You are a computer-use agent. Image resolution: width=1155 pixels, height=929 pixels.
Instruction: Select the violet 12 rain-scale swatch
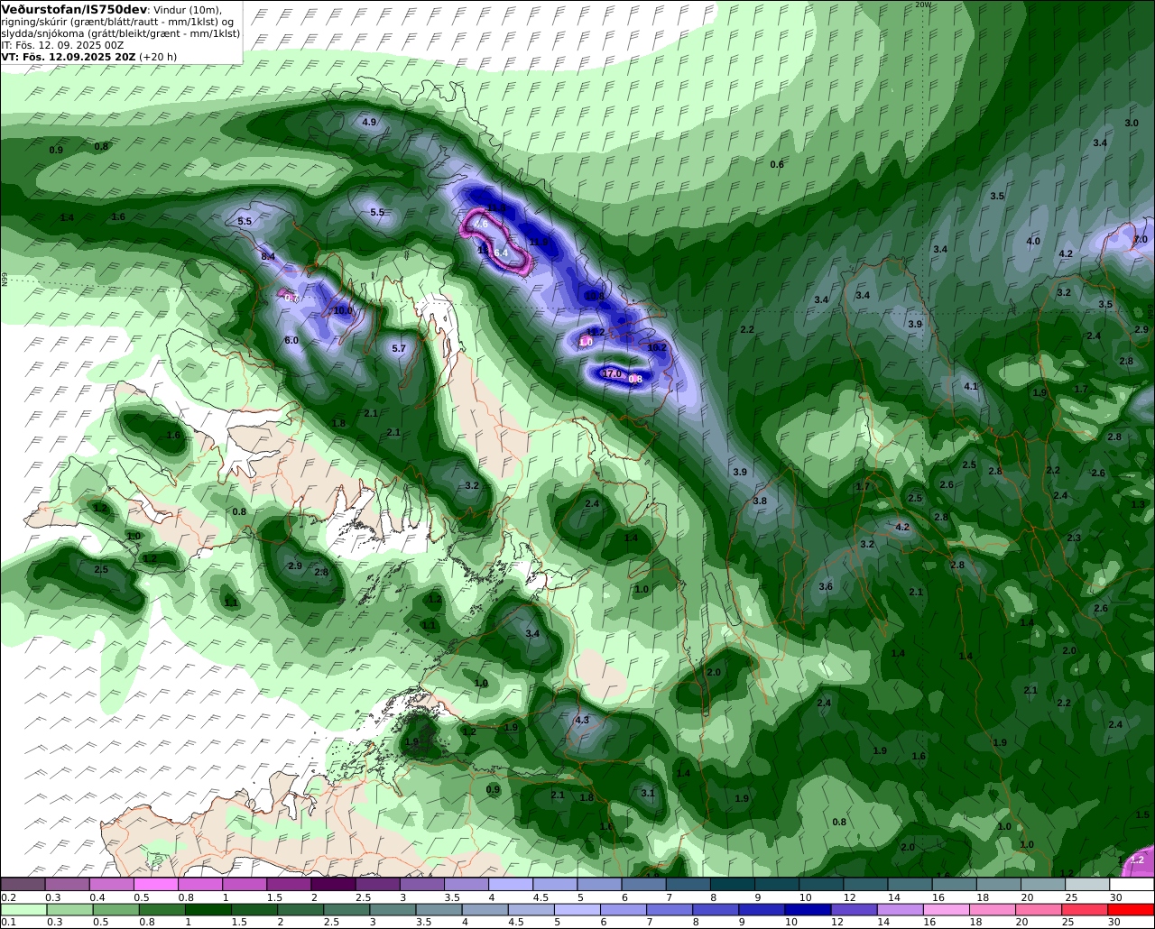coord(854,909)
